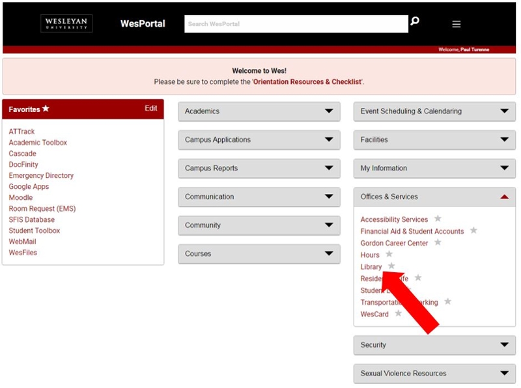Add Library to favorites via its star
521x388 pixels.
[x=392, y=266]
